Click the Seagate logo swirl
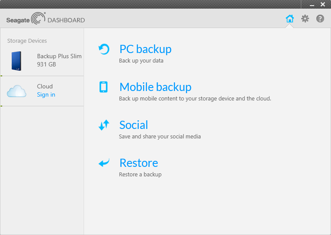 38,19
